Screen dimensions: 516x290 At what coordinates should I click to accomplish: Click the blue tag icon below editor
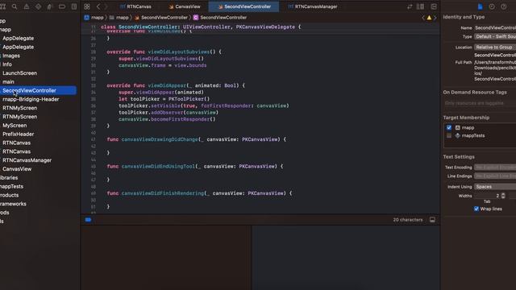coord(88,220)
